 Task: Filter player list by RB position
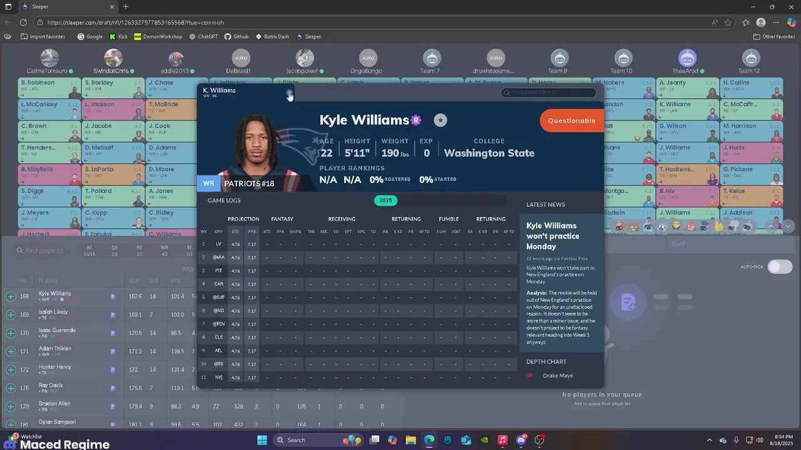(140, 251)
